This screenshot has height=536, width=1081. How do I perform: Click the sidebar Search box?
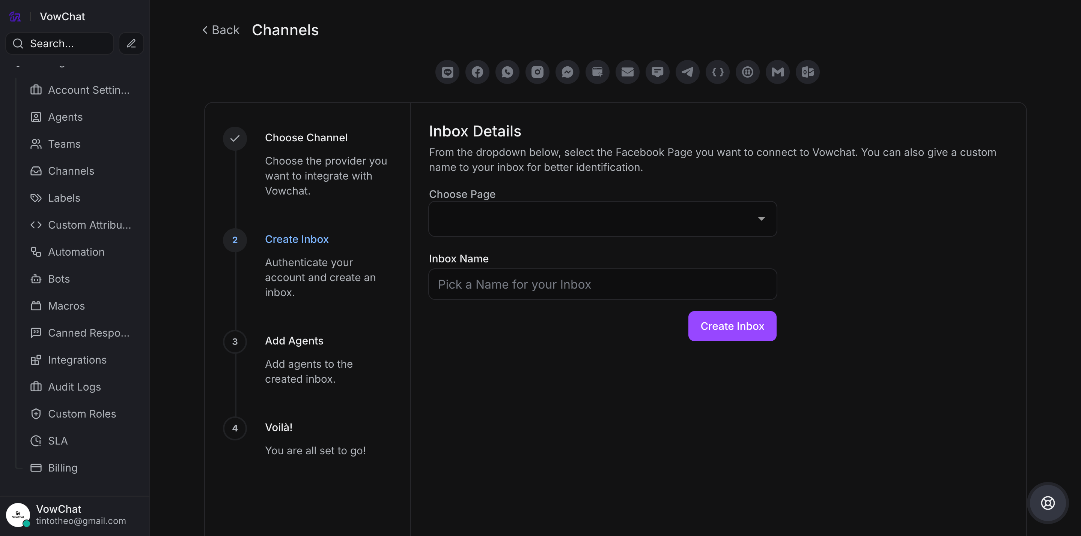[60, 43]
